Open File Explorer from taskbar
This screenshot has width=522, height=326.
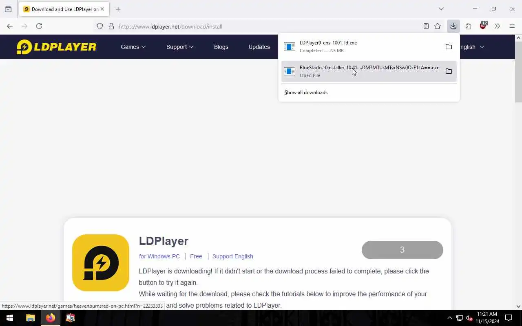(x=31, y=318)
